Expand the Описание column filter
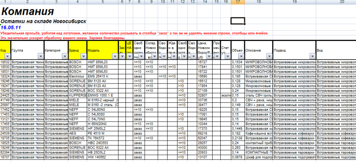The height and width of the screenshot is (162, 356). 269,56
